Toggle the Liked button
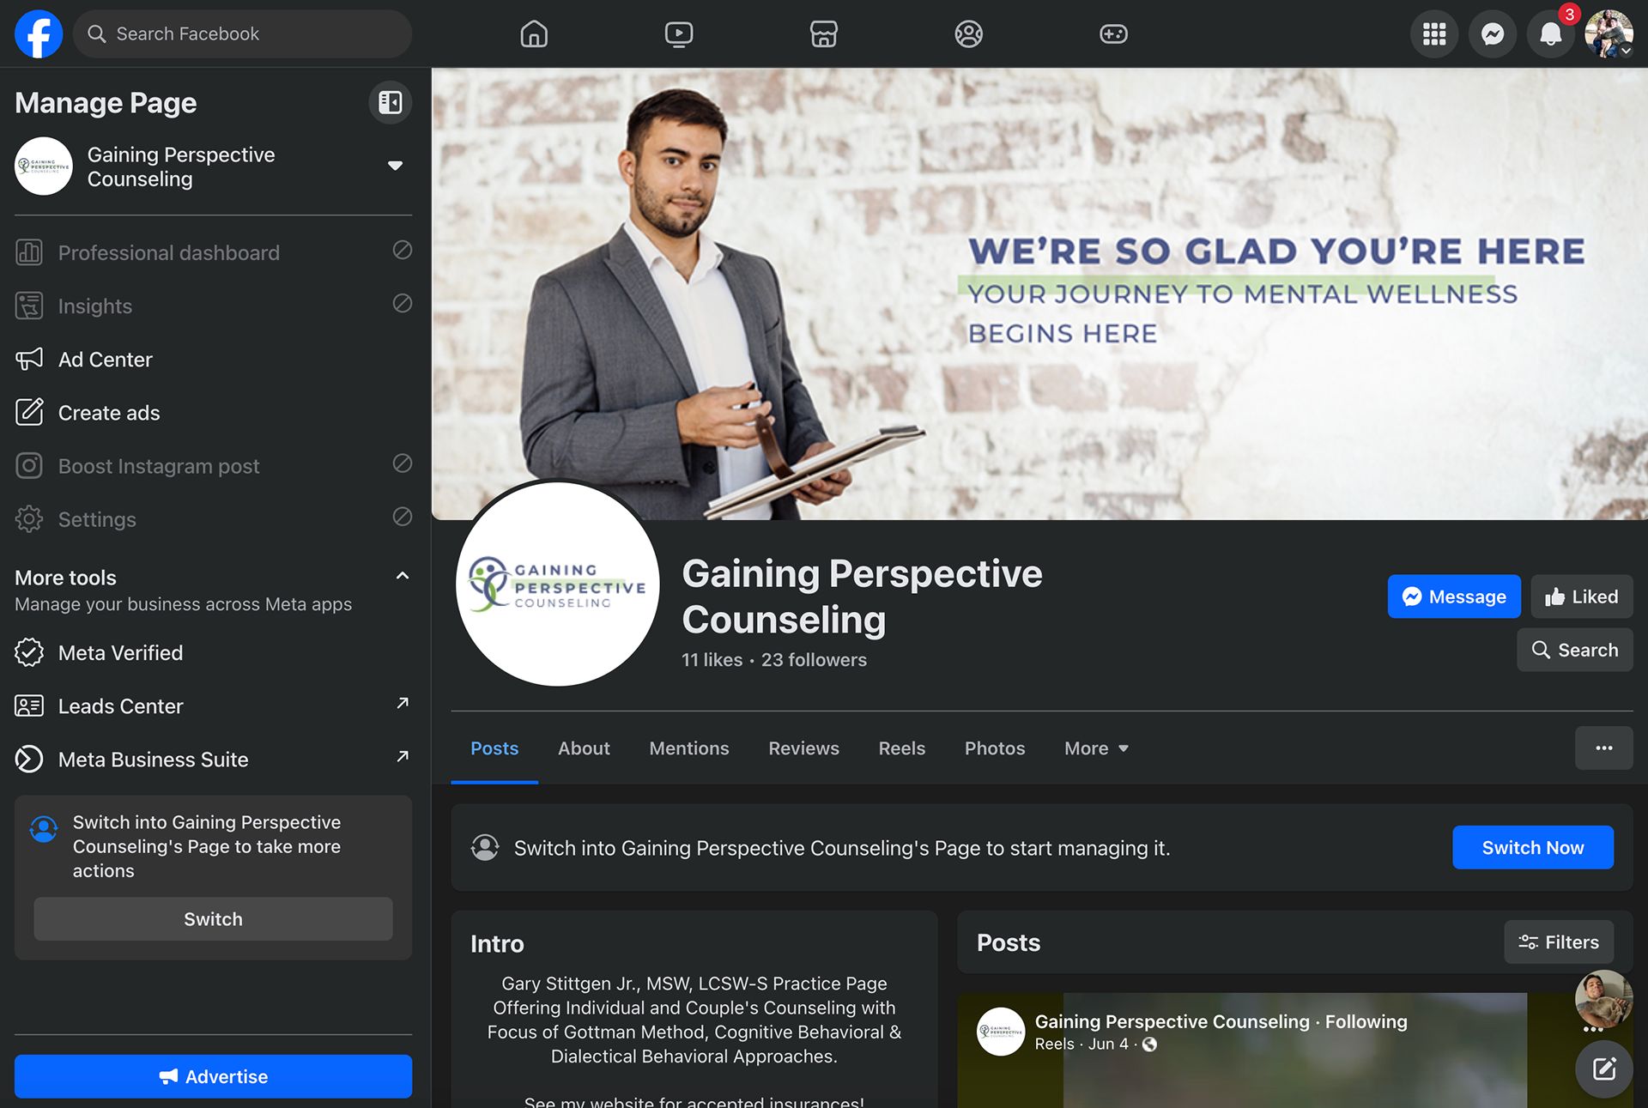 [1581, 596]
